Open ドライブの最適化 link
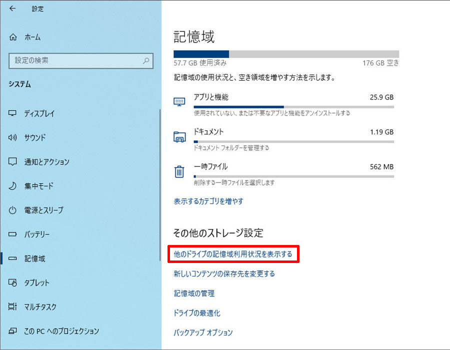Screen dimensions: 450x350 click(x=196, y=313)
